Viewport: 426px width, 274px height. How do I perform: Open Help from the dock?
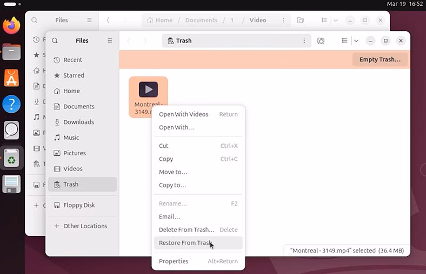[11, 104]
